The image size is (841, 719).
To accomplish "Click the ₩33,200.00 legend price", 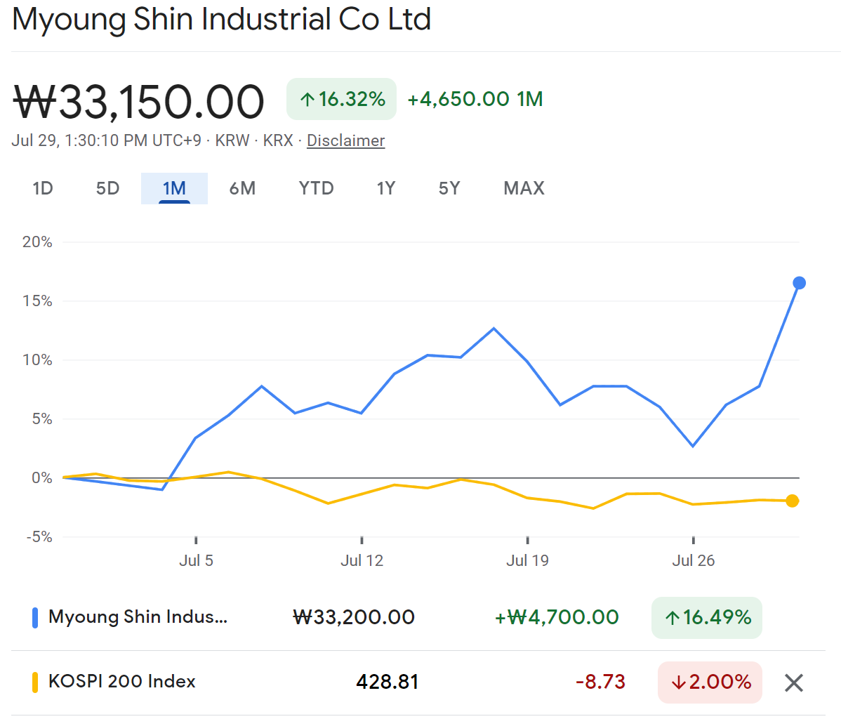I will [x=353, y=618].
